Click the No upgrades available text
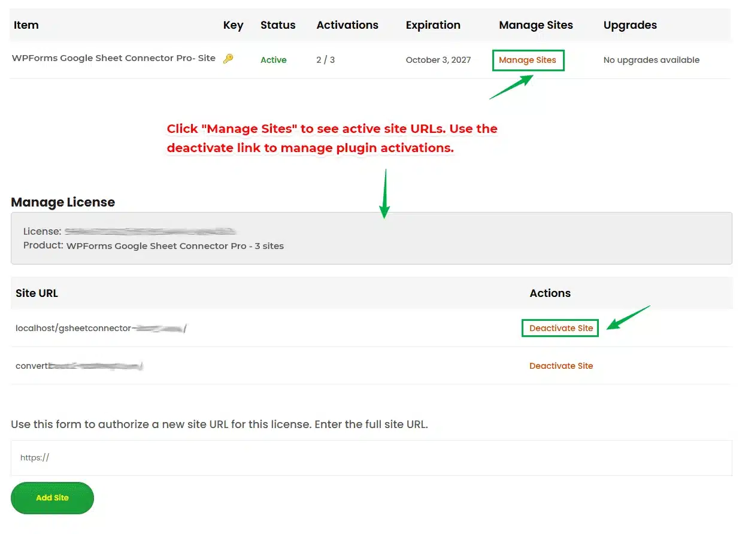Viewport: 739px width, 534px height. (x=651, y=59)
